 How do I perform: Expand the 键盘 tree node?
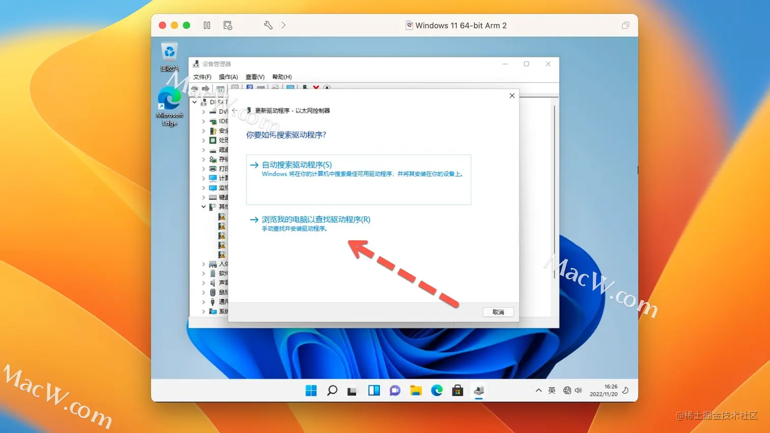pyautogui.click(x=204, y=197)
